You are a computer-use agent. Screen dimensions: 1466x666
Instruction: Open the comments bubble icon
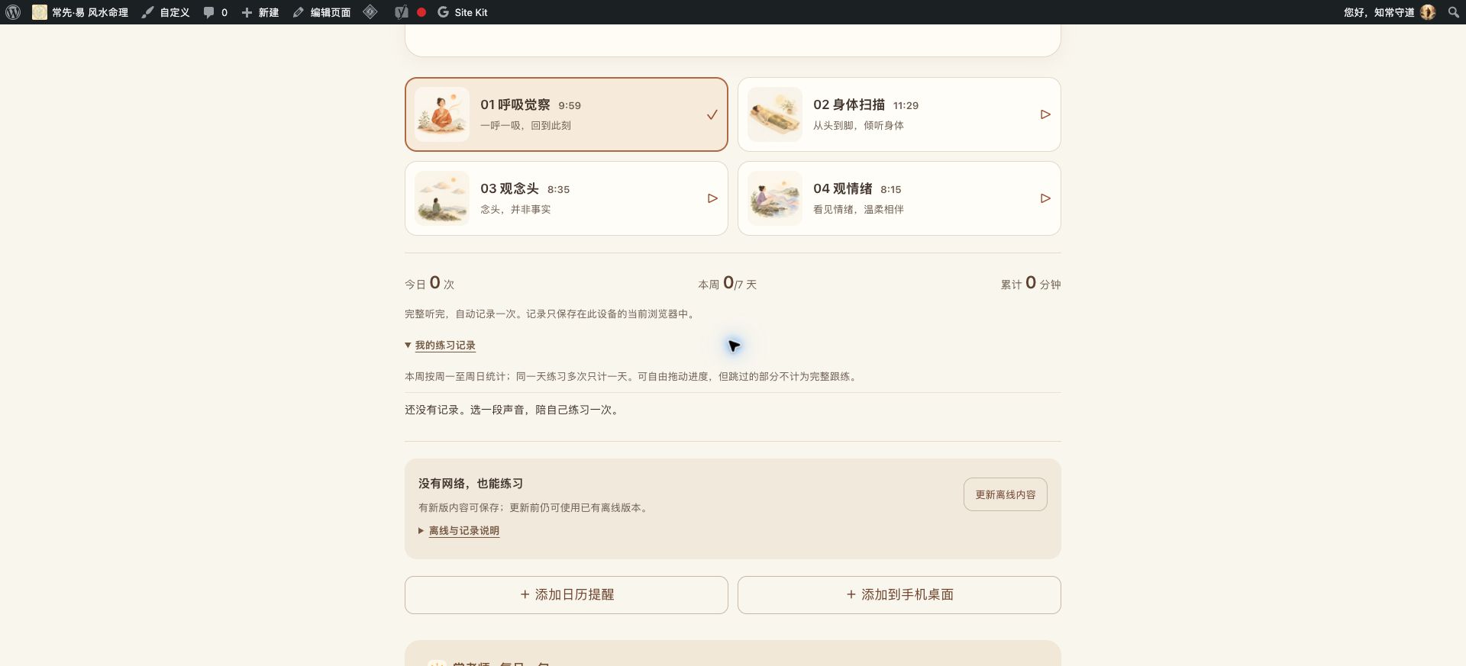(208, 12)
